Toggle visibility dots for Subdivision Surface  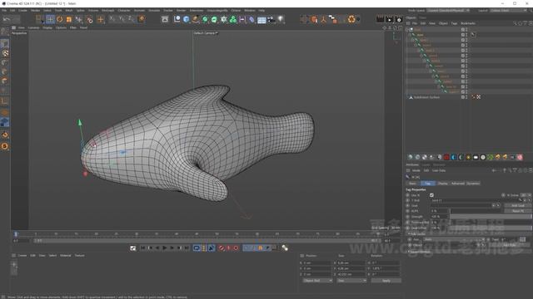pyautogui.click(x=466, y=97)
